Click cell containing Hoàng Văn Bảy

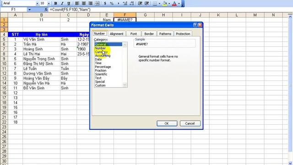tap(42, 78)
